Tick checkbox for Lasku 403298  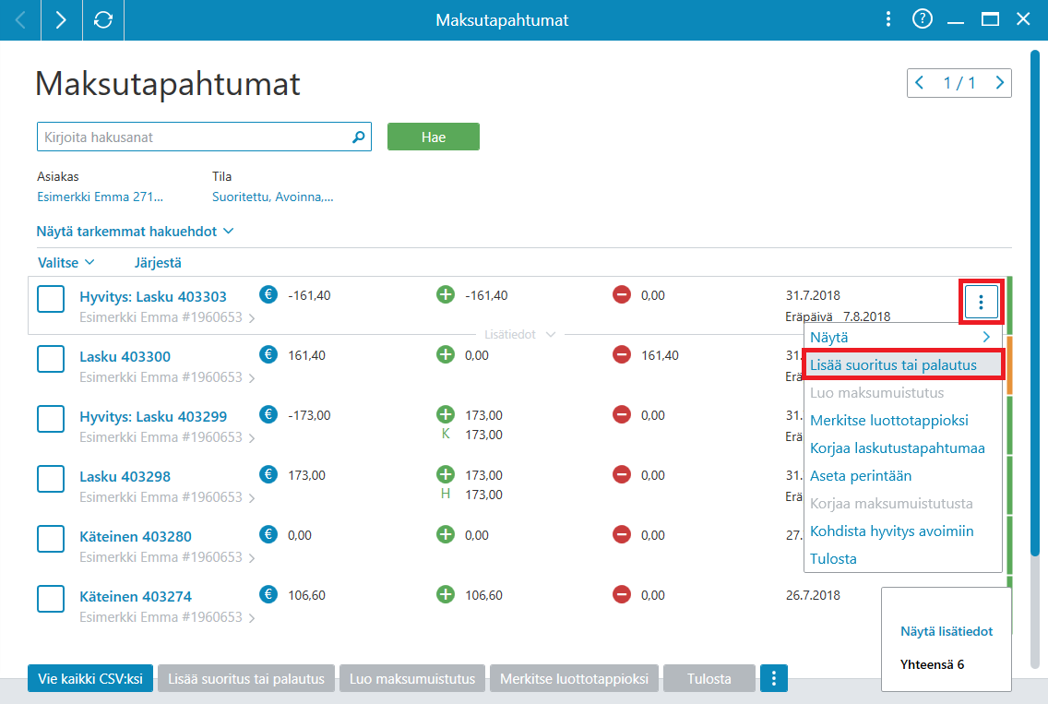click(x=51, y=479)
